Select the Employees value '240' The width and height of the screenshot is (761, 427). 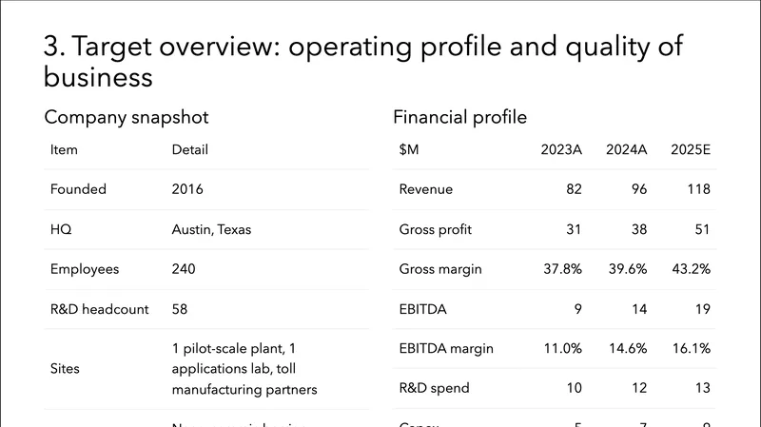coord(184,269)
